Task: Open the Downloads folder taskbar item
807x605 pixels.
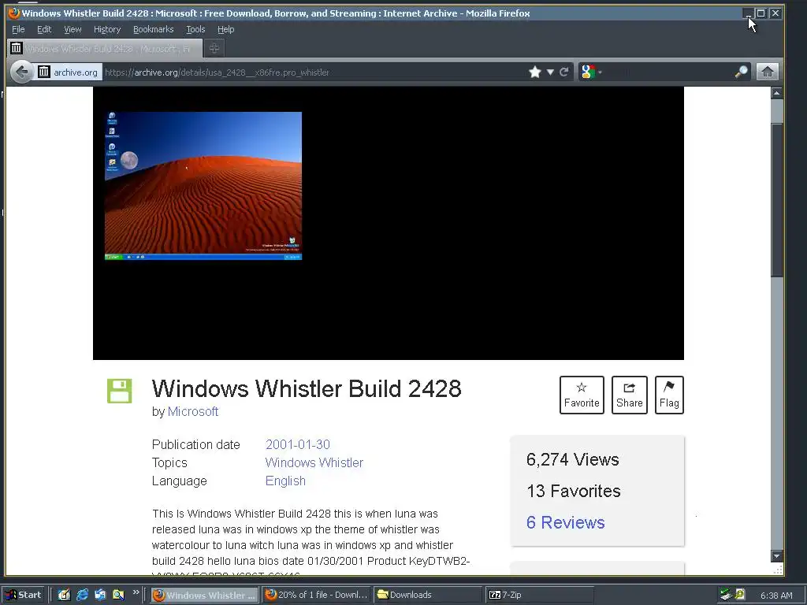Action: 427,595
